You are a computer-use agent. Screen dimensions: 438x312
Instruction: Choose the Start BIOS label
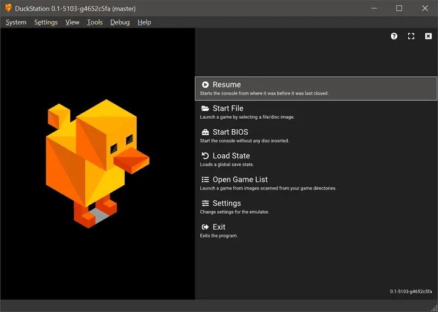pyautogui.click(x=230, y=132)
